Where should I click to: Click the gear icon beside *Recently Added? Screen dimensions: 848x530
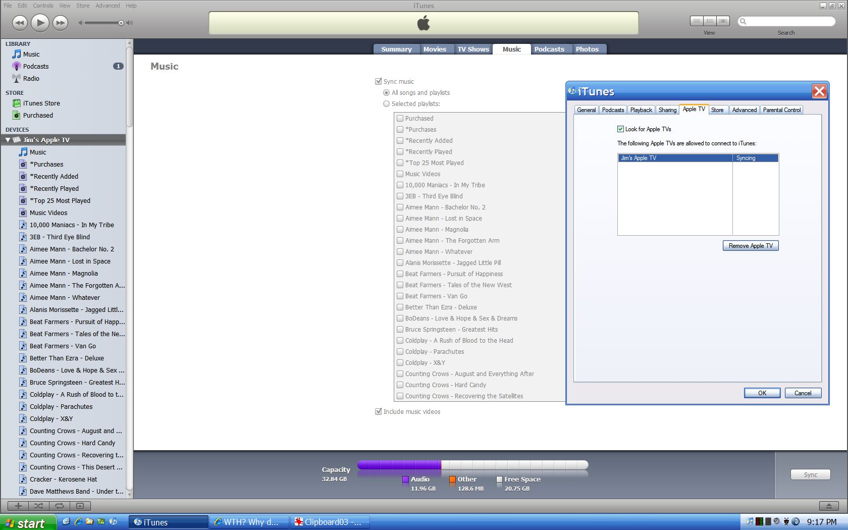23,176
